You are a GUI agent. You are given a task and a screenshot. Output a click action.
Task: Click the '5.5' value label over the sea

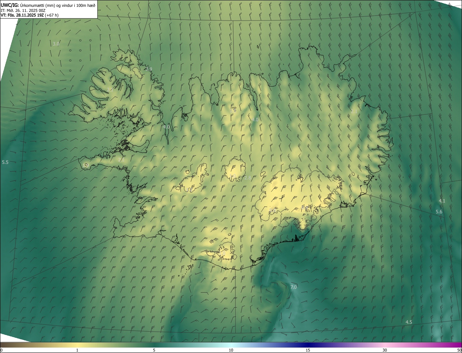(5, 162)
